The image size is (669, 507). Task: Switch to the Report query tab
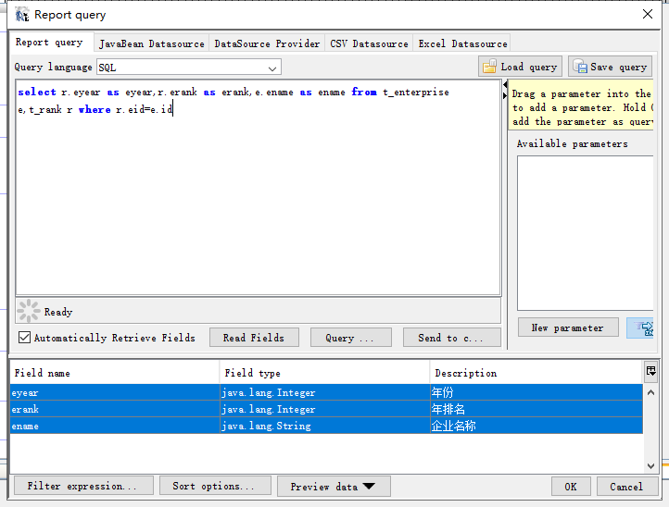coord(49,43)
